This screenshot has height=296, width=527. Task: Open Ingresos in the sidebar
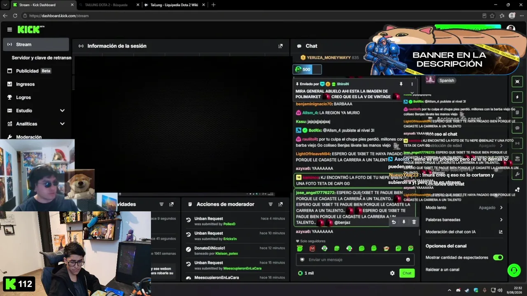(36, 84)
